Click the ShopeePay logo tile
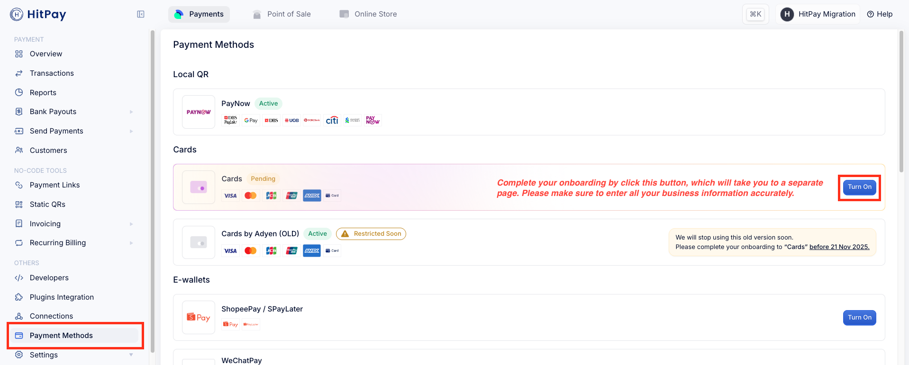This screenshot has width=909, height=365. [199, 318]
